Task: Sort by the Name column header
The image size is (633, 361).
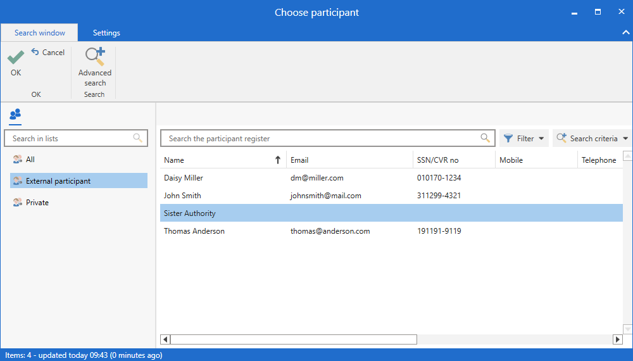Action: pyautogui.click(x=174, y=160)
